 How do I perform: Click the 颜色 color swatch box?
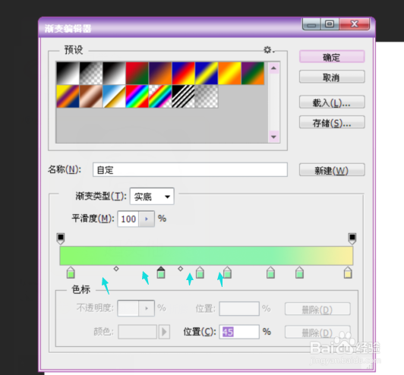tap(137, 332)
